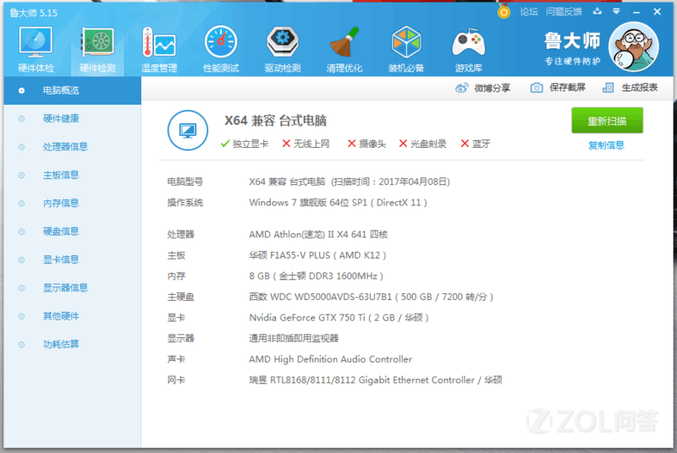Click the 声卡 row label

pos(176,359)
